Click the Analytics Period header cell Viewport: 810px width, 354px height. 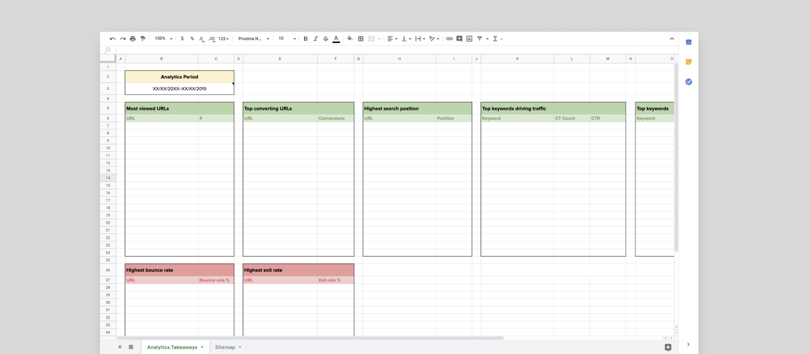click(179, 77)
